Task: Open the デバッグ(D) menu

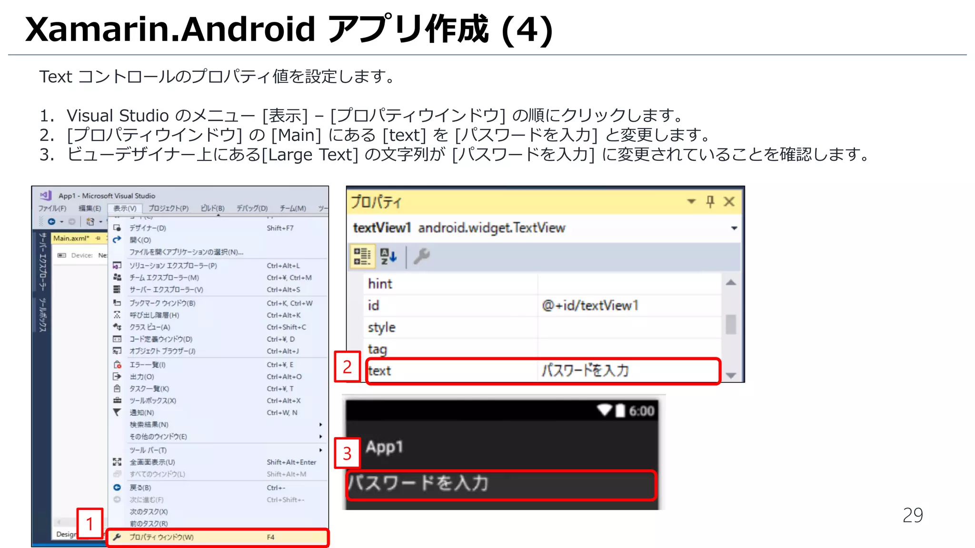Action: click(252, 208)
